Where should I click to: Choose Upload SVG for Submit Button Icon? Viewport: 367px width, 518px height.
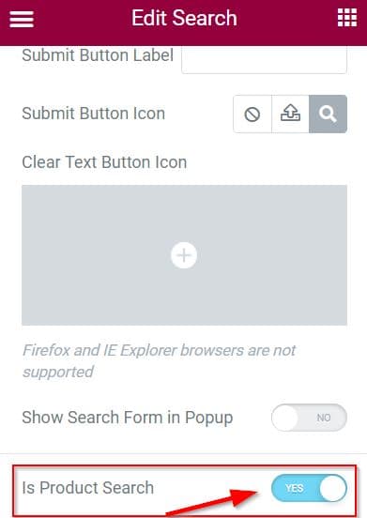(x=290, y=114)
